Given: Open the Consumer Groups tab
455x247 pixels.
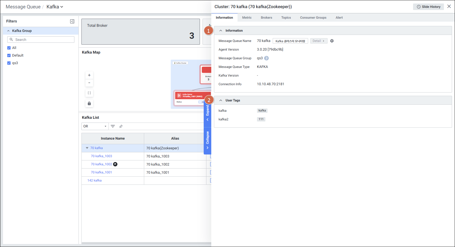Looking at the screenshot, I should point(313,18).
